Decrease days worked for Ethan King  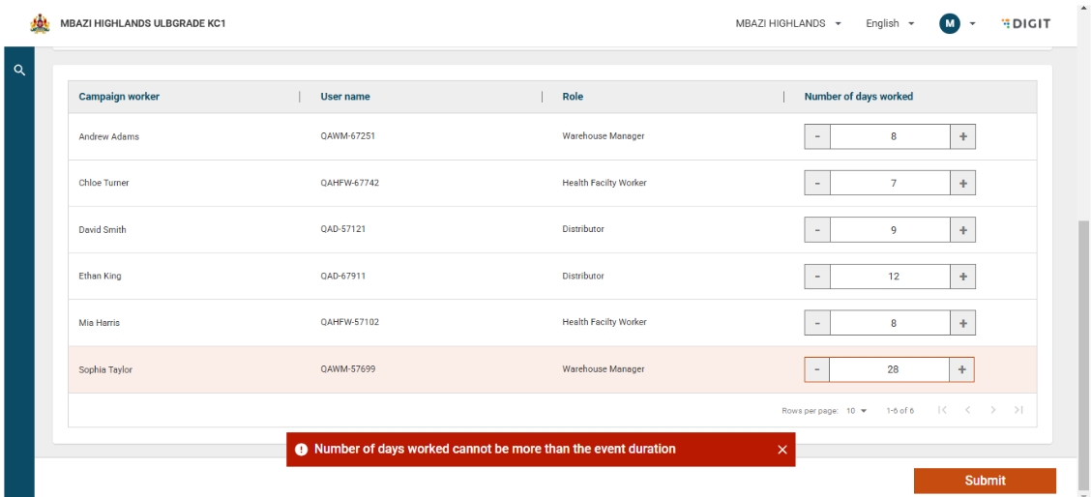click(x=817, y=276)
